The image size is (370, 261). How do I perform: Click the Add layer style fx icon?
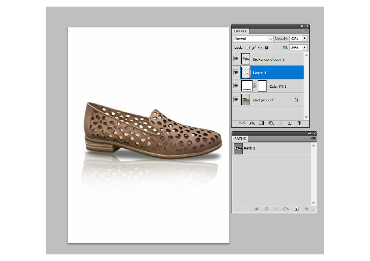(252, 123)
